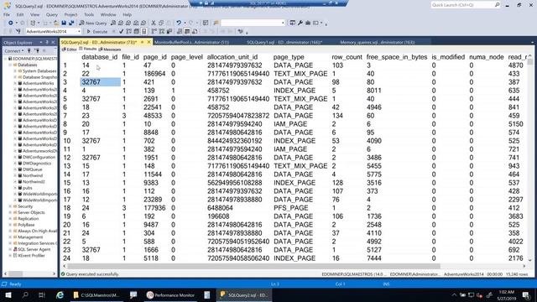
Task: Click the free_space_in_bytes column header
Action: click(x=397, y=57)
